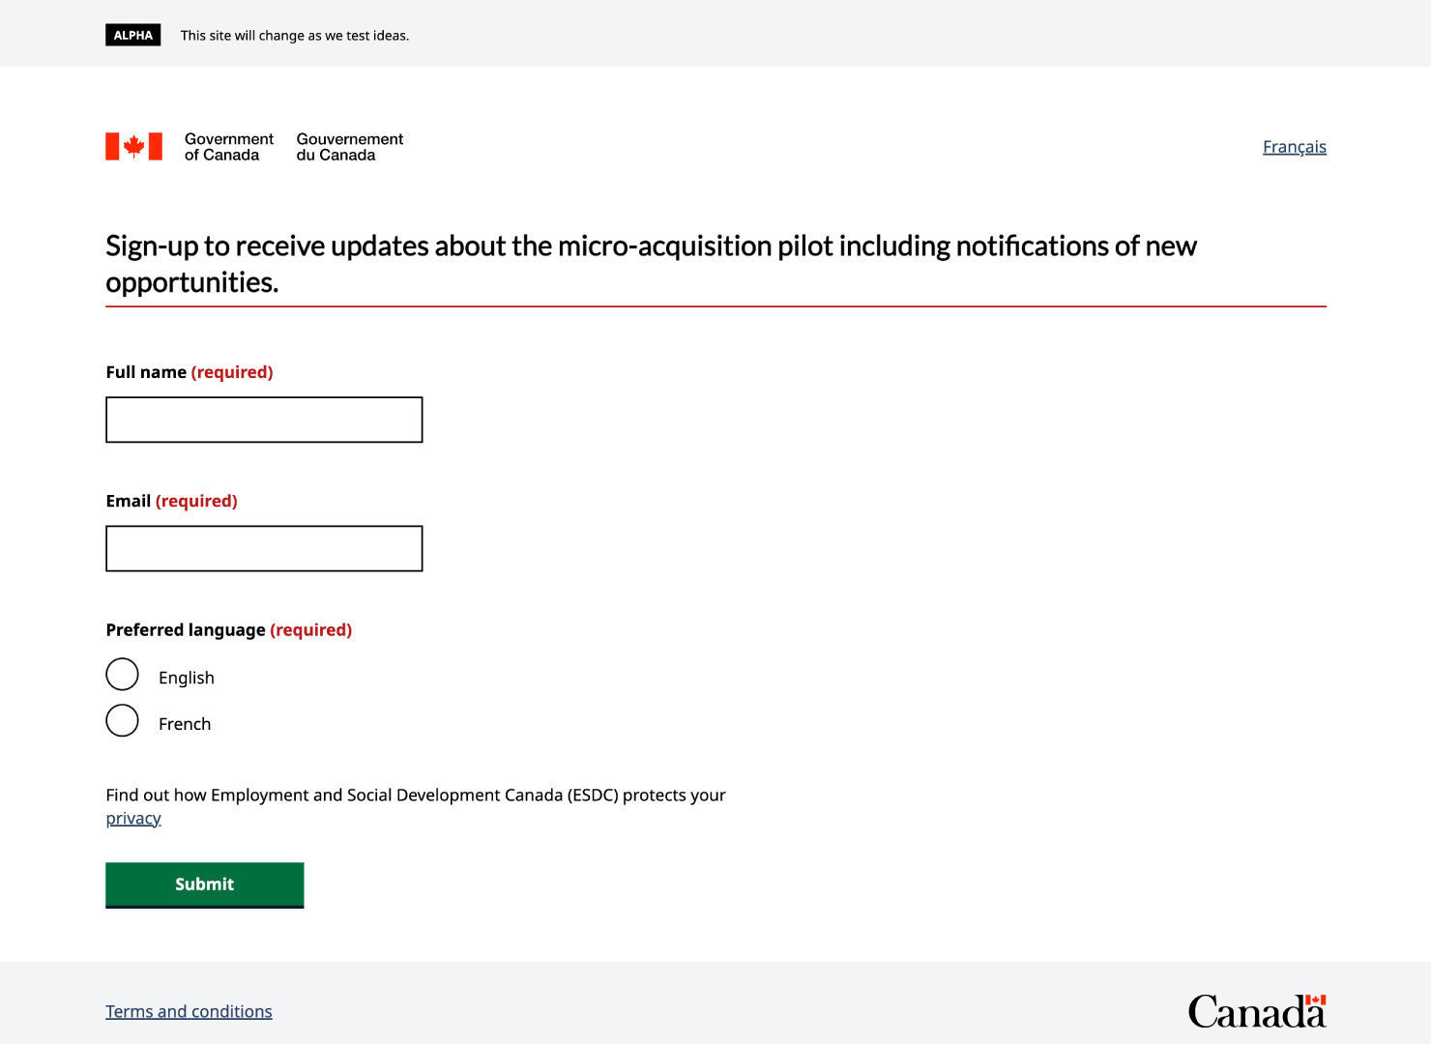The width and height of the screenshot is (1431, 1044).
Task: Switch the page to Français
Action: click(1295, 146)
